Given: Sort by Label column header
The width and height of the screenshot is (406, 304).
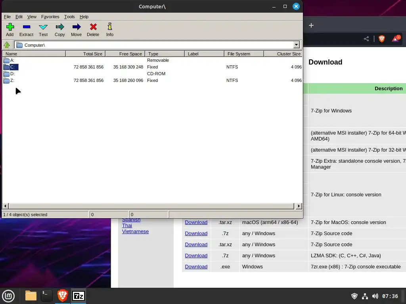Looking at the screenshot, I should coord(204,54).
